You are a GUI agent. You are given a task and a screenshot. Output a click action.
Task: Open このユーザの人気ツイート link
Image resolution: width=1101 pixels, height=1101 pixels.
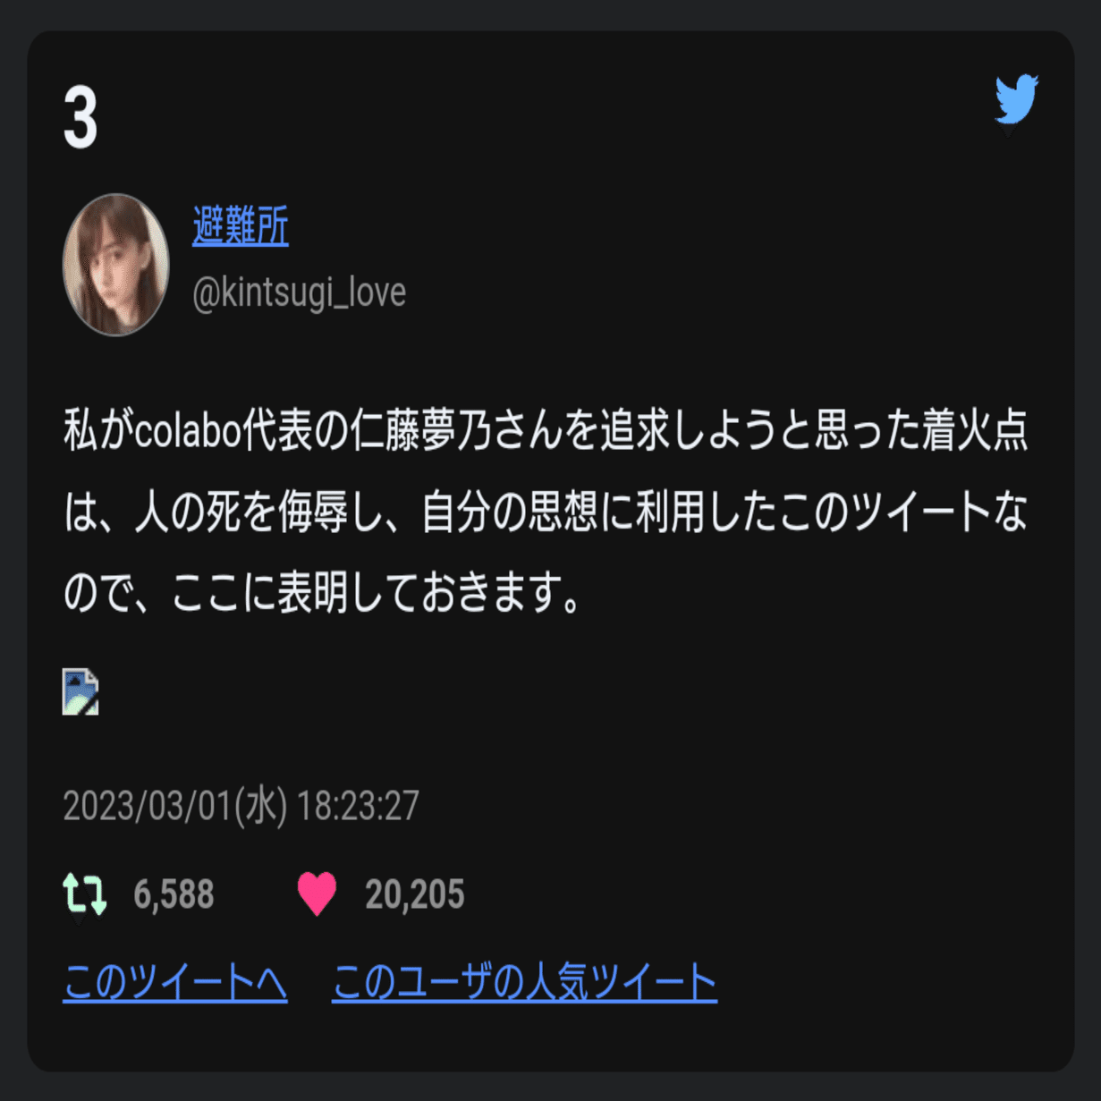[x=524, y=982]
